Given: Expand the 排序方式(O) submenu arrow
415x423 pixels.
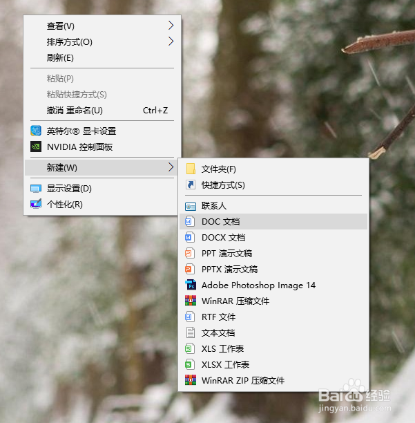Looking at the screenshot, I should [x=171, y=41].
